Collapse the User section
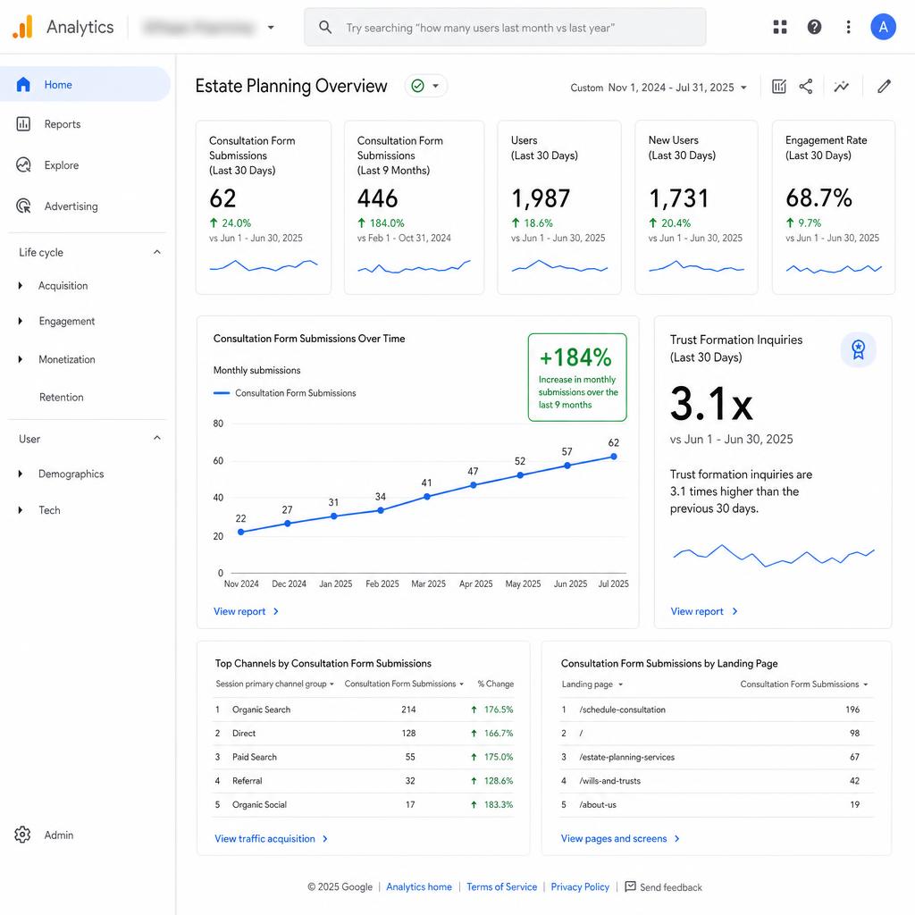Image resolution: width=915 pixels, height=915 pixels. coord(157,438)
